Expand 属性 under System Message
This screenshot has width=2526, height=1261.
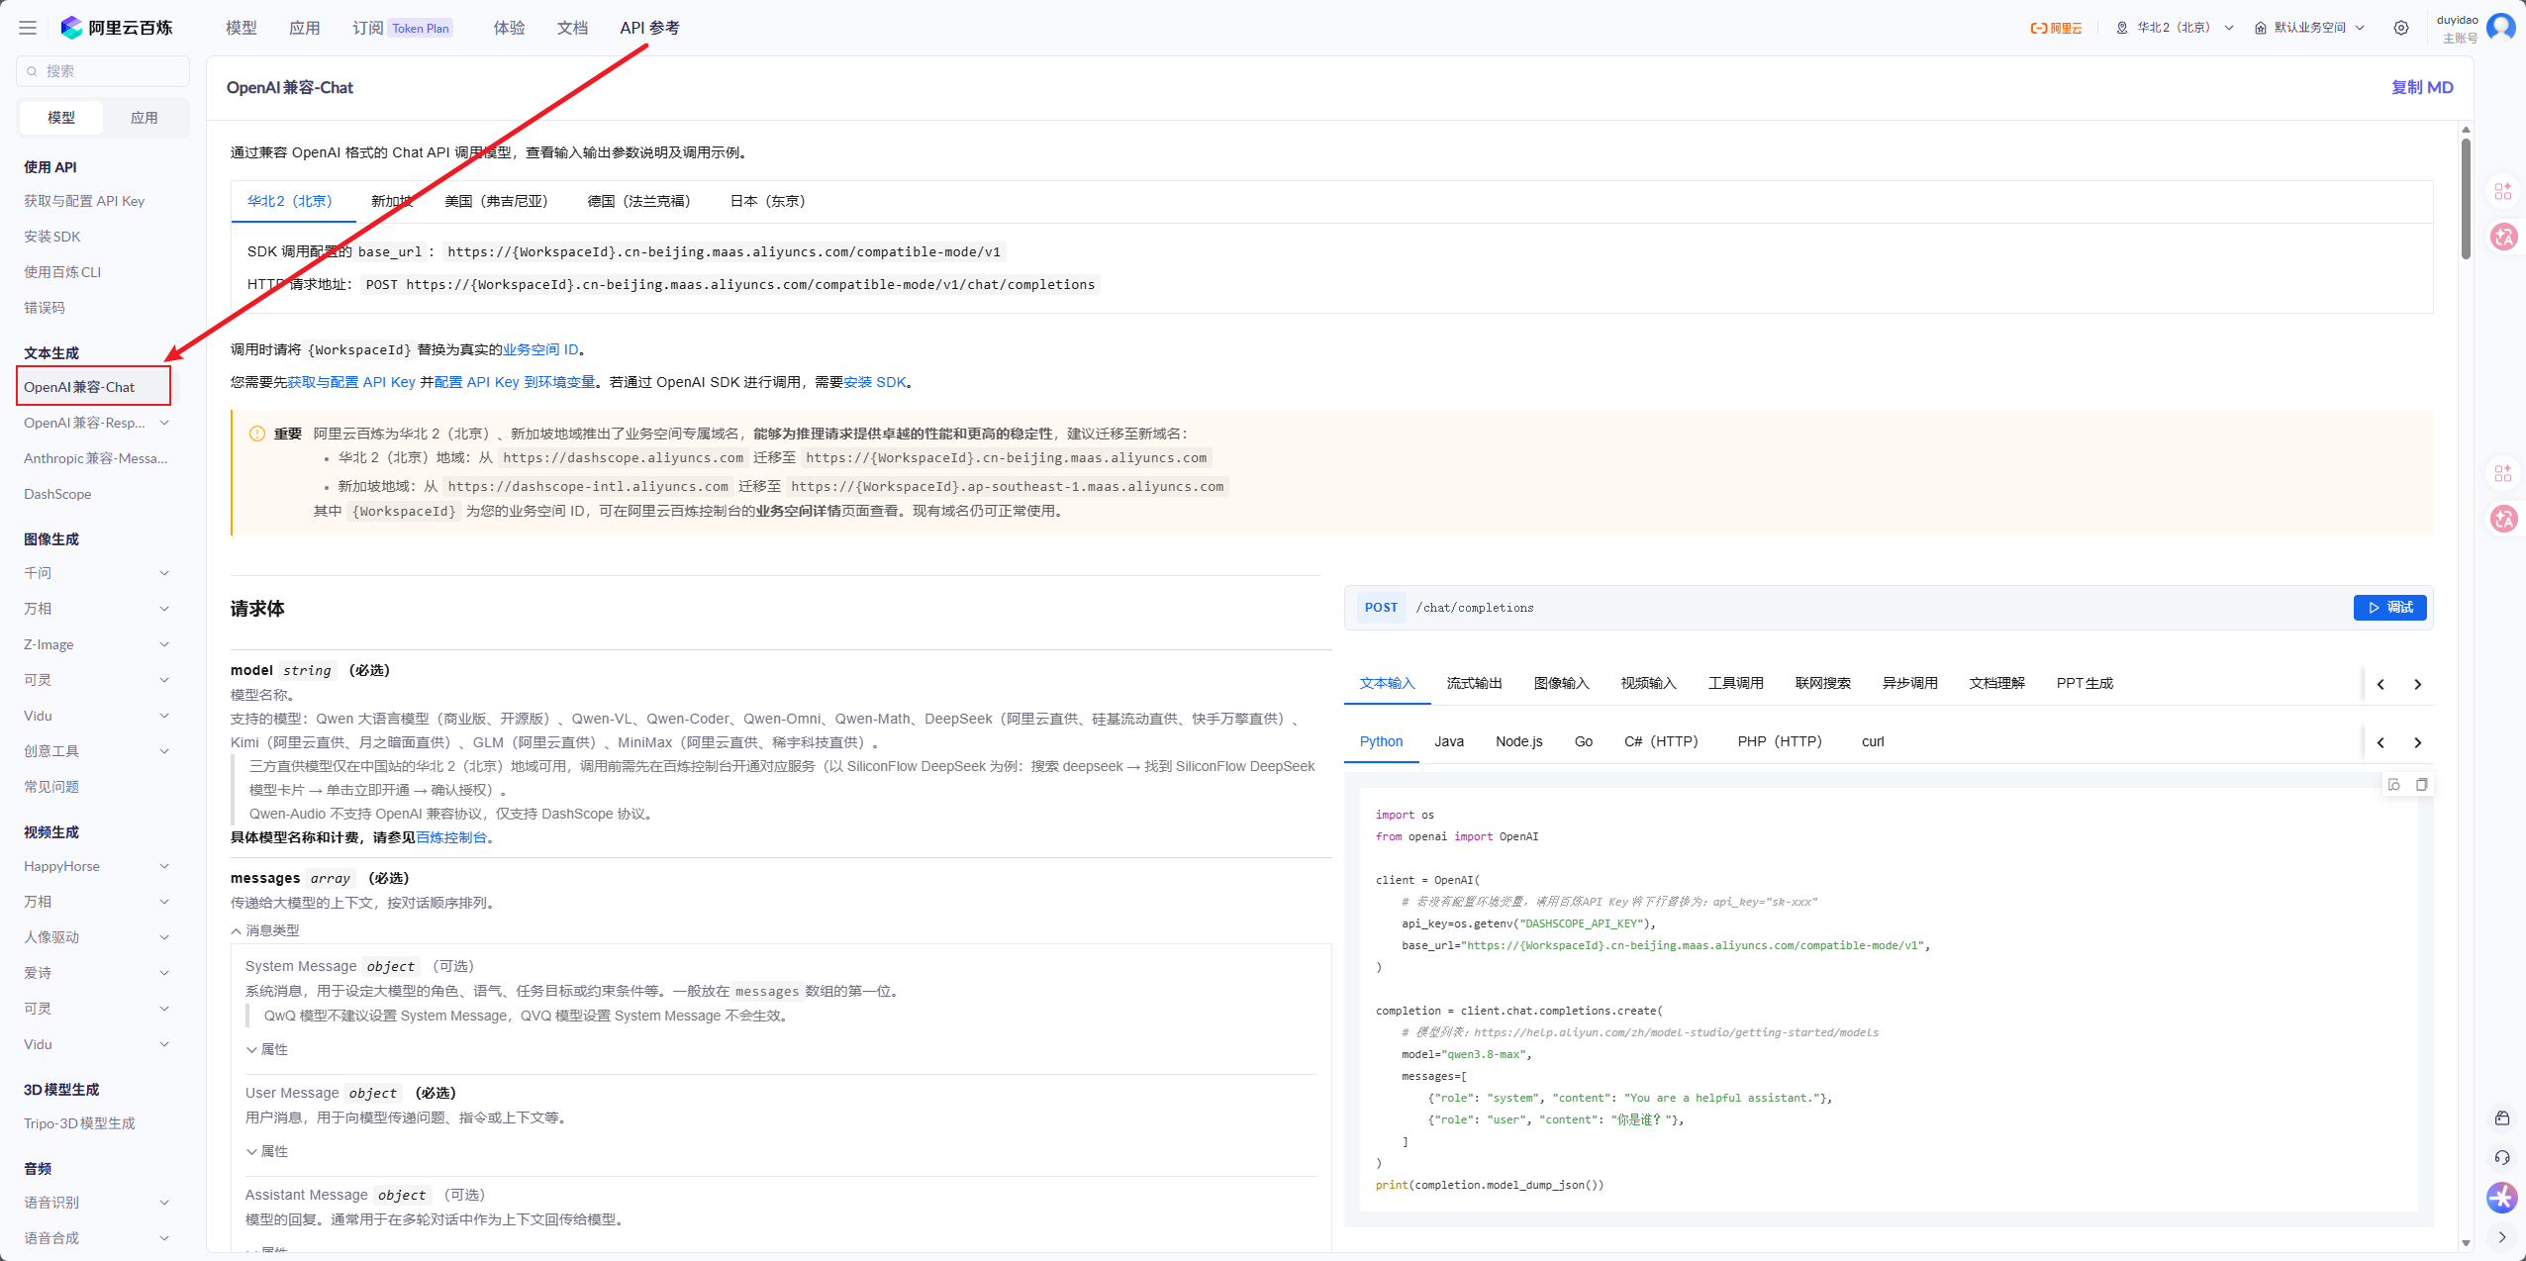[x=267, y=1049]
